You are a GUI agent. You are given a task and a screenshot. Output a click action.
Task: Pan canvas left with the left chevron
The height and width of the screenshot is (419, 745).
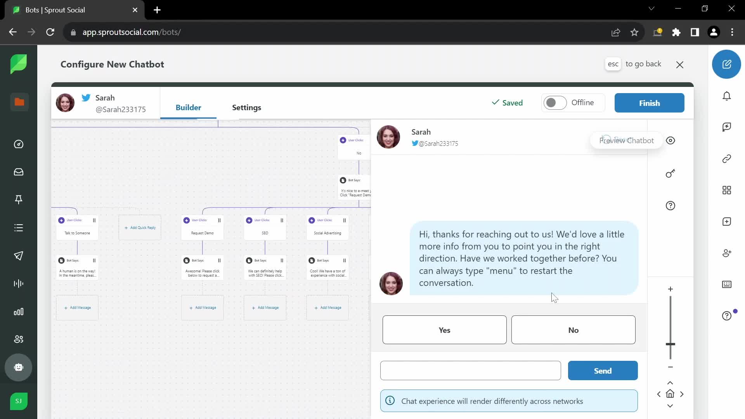658,394
